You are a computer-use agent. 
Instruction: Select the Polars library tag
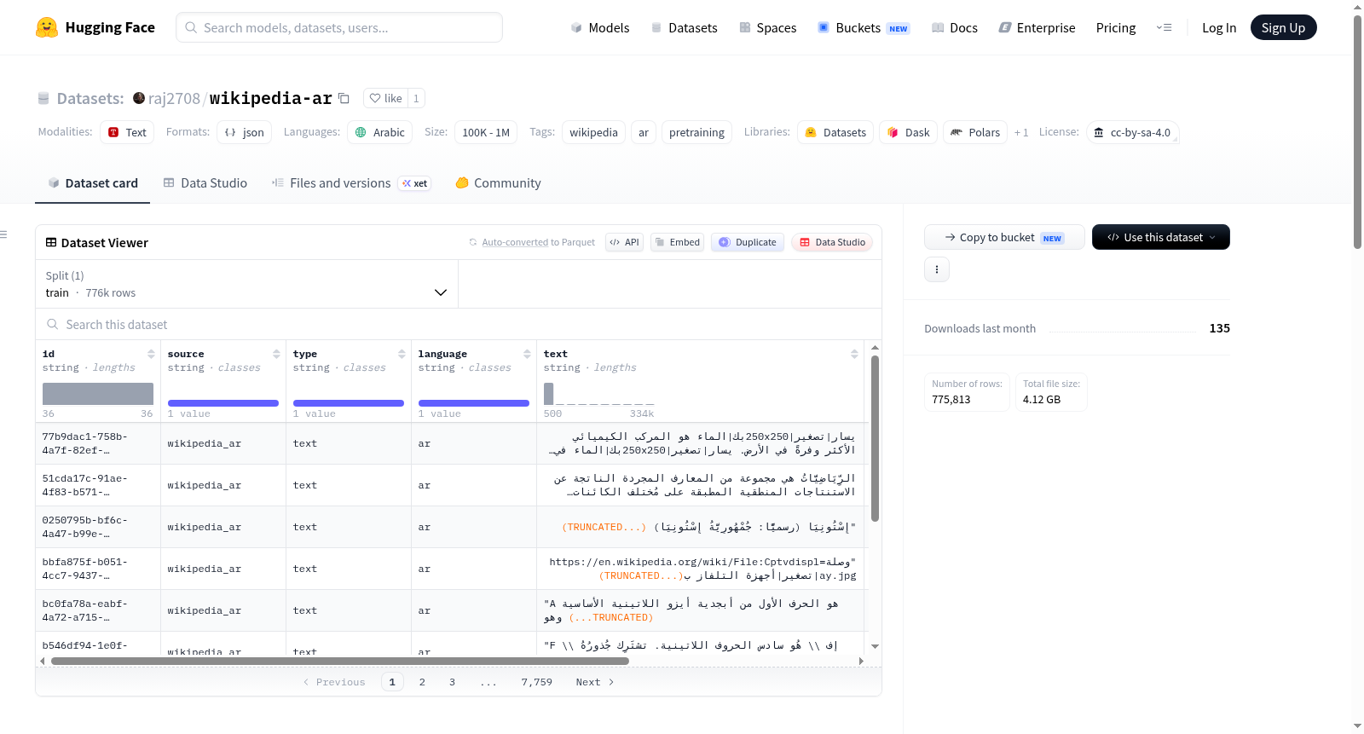[975, 132]
